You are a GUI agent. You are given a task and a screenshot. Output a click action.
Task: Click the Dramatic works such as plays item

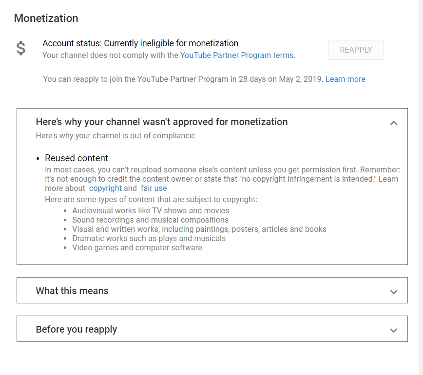[149, 238]
